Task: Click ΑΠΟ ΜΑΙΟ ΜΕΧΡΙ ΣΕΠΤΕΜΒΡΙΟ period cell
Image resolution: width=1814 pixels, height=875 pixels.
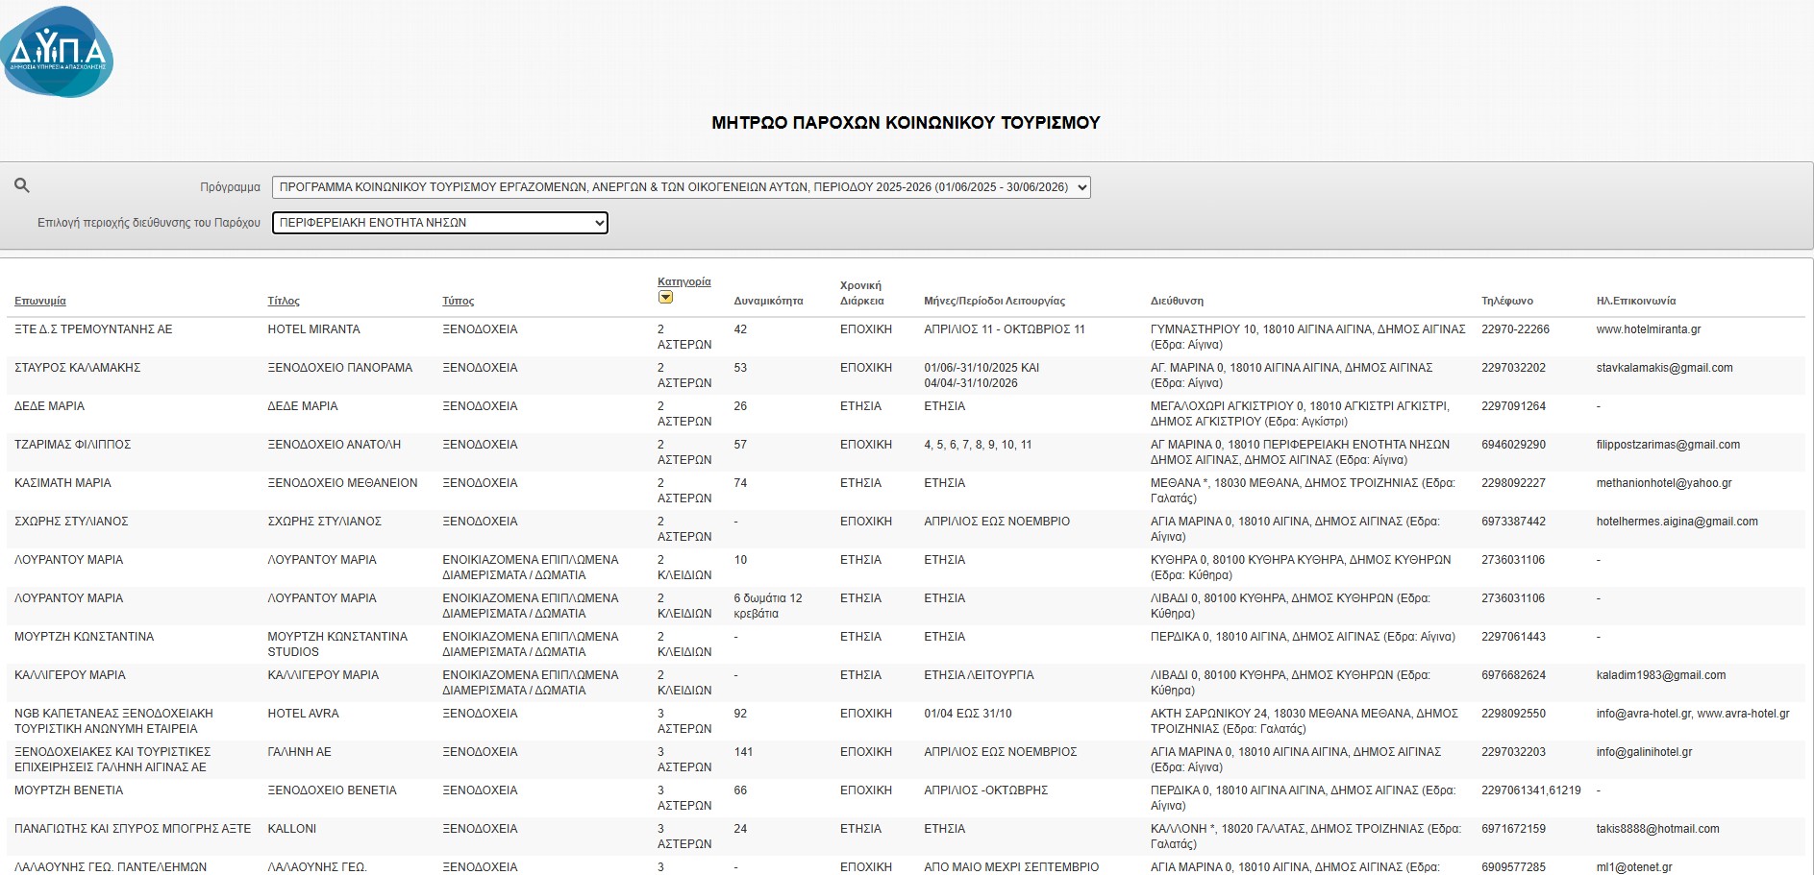Action: [x=1011, y=867]
